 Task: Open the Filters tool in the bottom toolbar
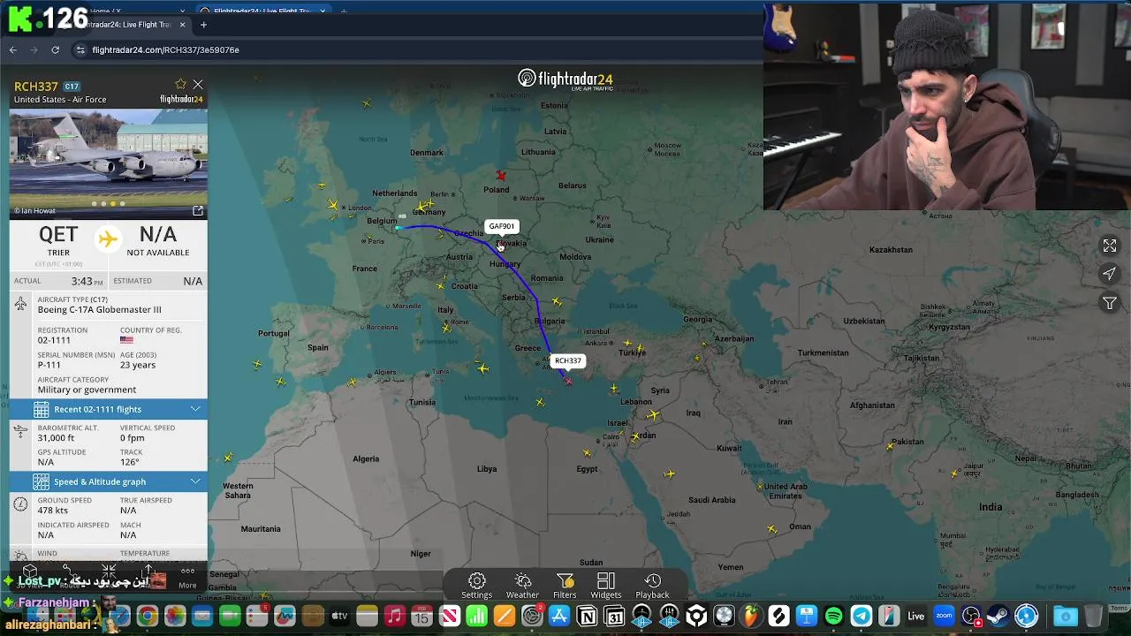(565, 585)
